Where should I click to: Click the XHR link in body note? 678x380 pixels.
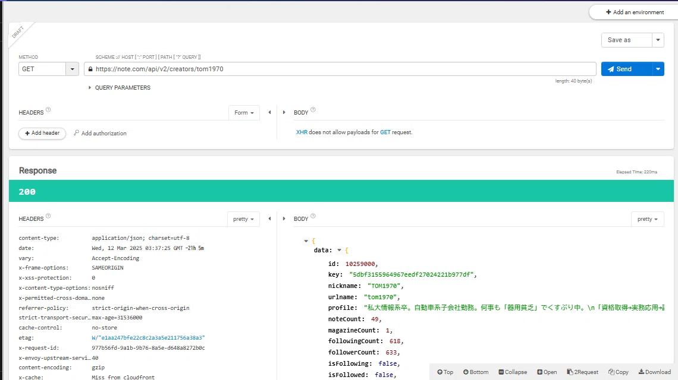click(x=302, y=132)
